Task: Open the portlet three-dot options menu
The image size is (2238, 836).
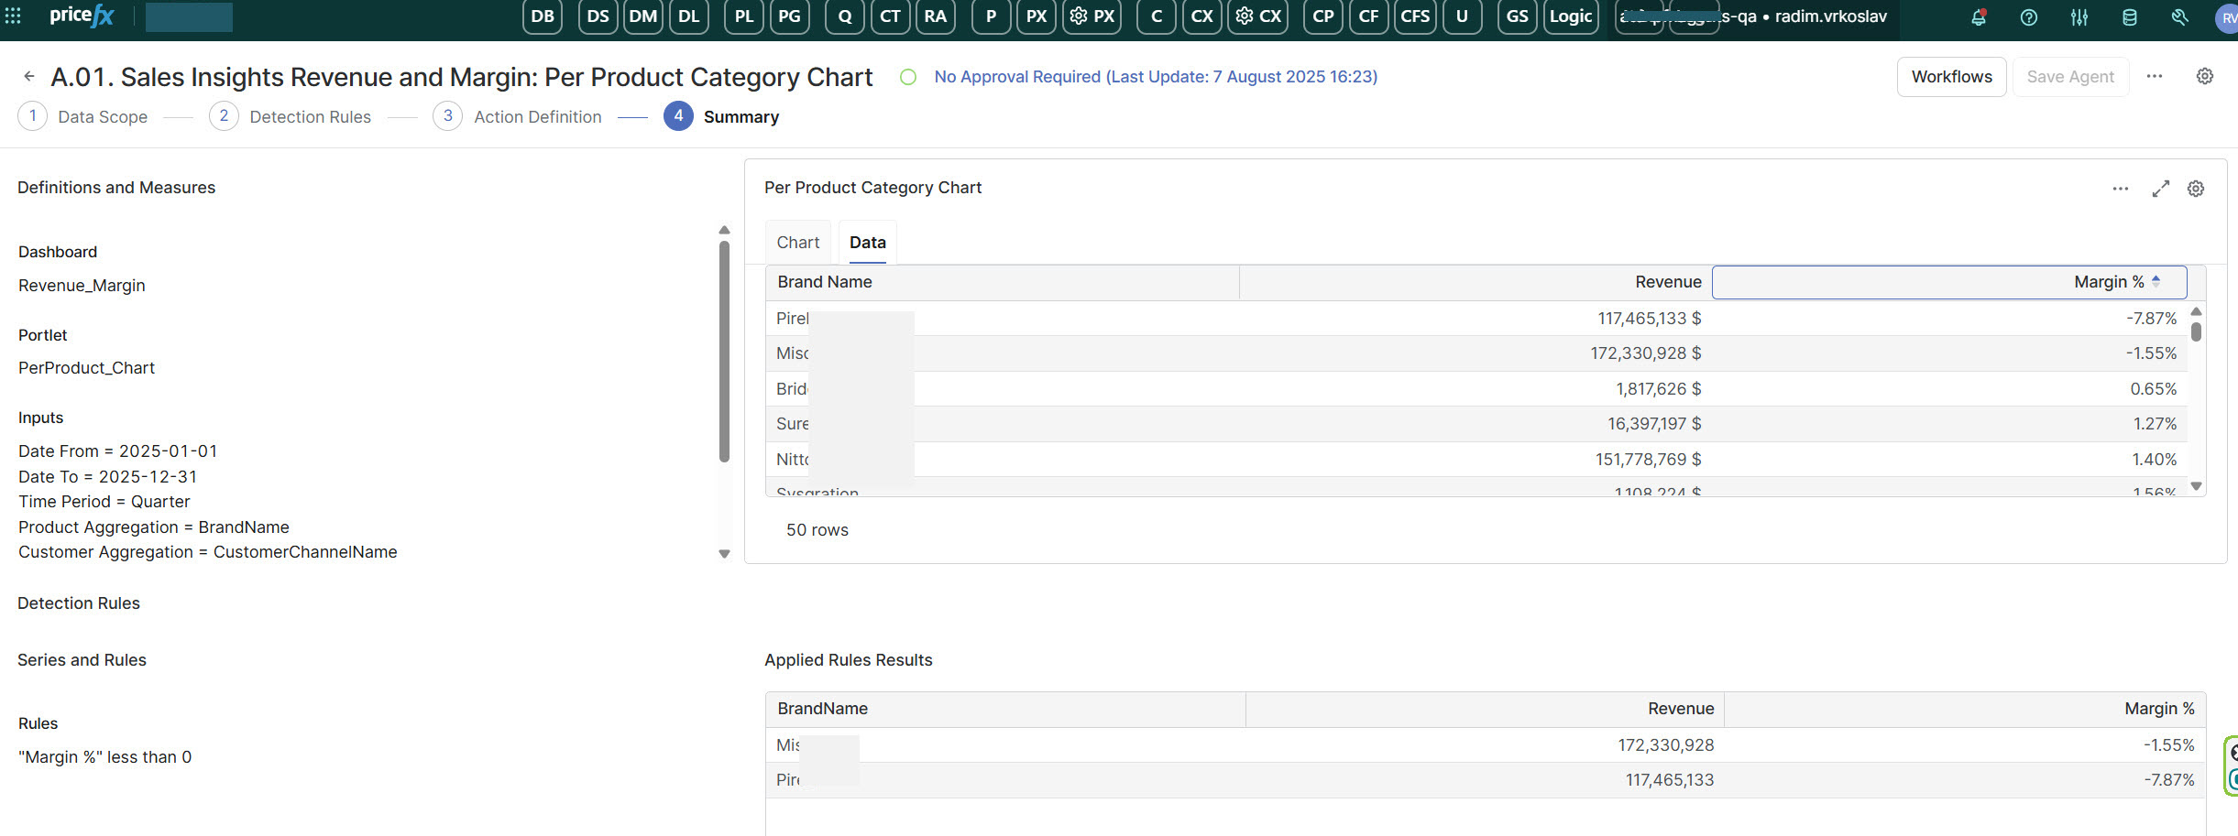Action: pos(2121,189)
